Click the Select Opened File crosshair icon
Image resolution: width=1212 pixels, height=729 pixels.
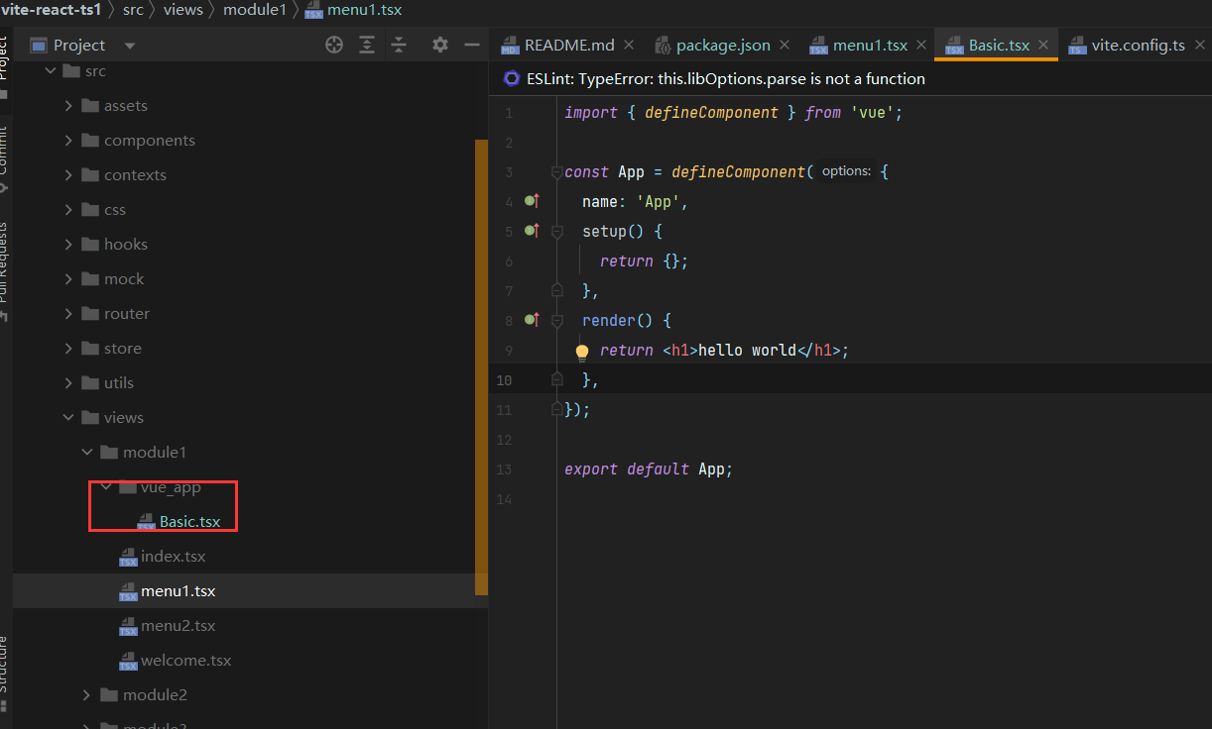coord(334,44)
